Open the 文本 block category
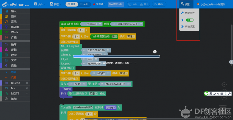 15,60
